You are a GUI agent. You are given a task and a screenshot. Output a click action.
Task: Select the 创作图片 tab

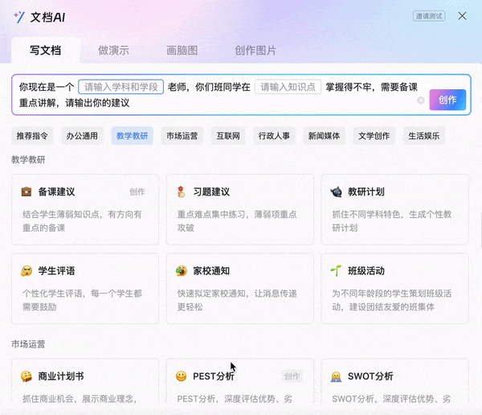tap(255, 50)
